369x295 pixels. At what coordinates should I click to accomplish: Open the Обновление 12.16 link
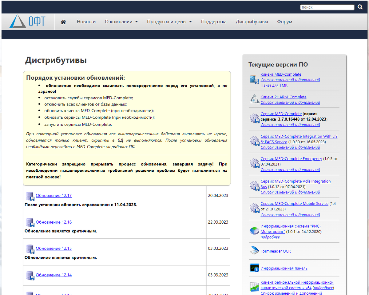coord(54,222)
